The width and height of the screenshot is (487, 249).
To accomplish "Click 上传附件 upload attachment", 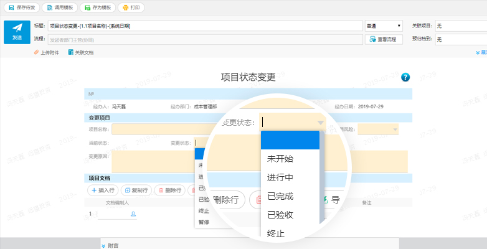I will click(x=47, y=53).
